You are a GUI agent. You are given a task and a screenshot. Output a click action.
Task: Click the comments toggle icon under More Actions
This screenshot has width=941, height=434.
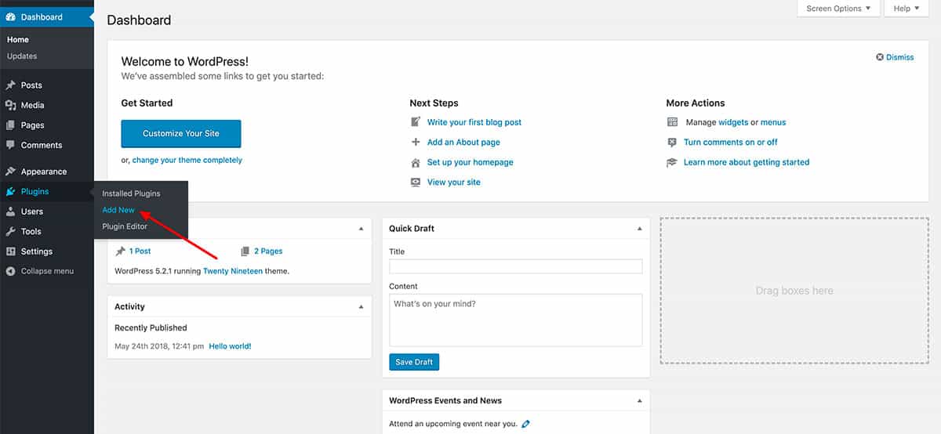point(672,143)
